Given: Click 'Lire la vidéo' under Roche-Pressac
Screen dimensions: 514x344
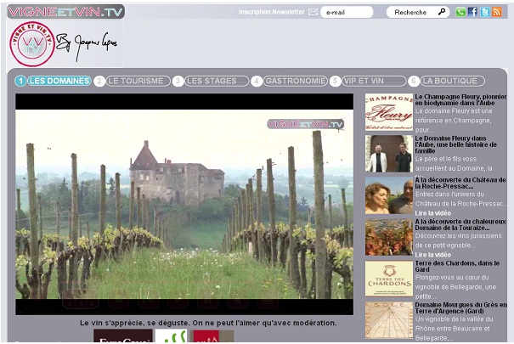Looking at the screenshot, I should tap(432, 213).
